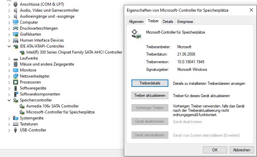
Task: Confirm the dialog with OK
Action: (x=215, y=150)
